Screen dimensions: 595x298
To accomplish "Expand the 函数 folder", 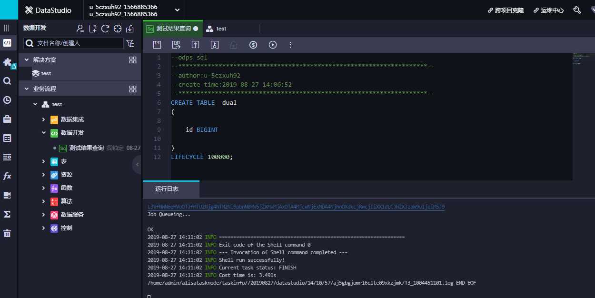I will pyautogui.click(x=44, y=188).
